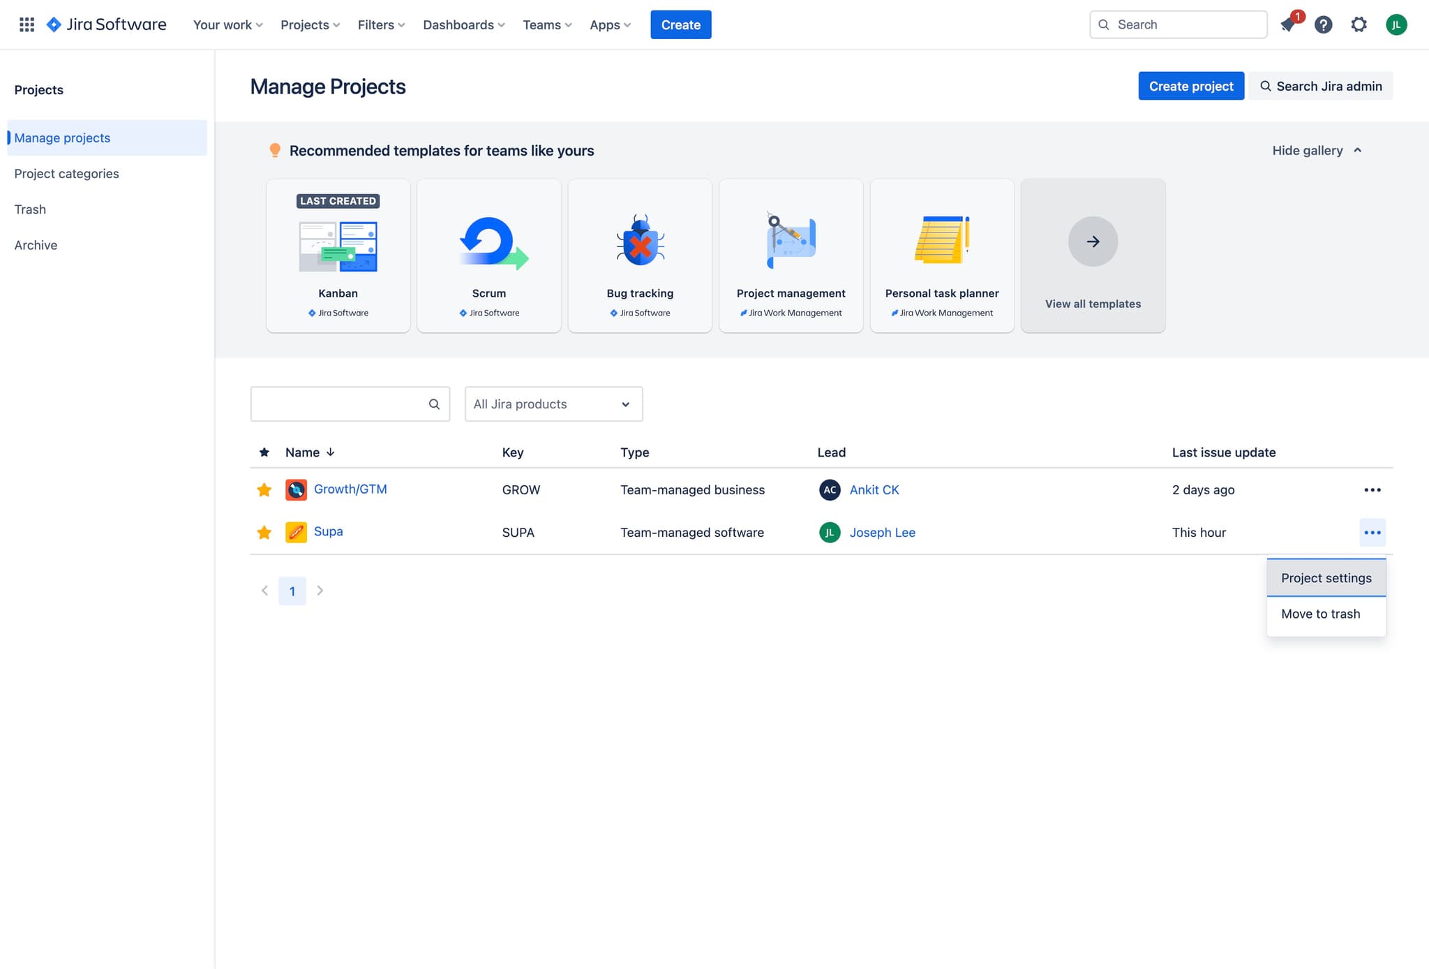Click the Jira Software logo
This screenshot has width=1429, height=969.
(106, 25)
